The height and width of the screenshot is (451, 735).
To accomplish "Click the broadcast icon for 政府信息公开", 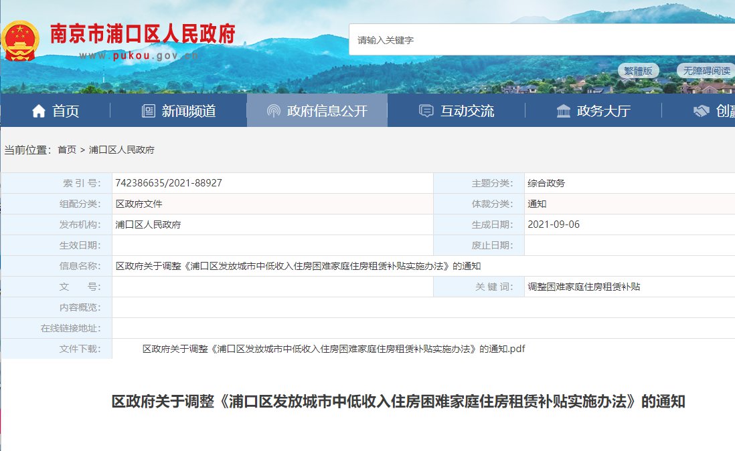I will click(x=273, y=111).
